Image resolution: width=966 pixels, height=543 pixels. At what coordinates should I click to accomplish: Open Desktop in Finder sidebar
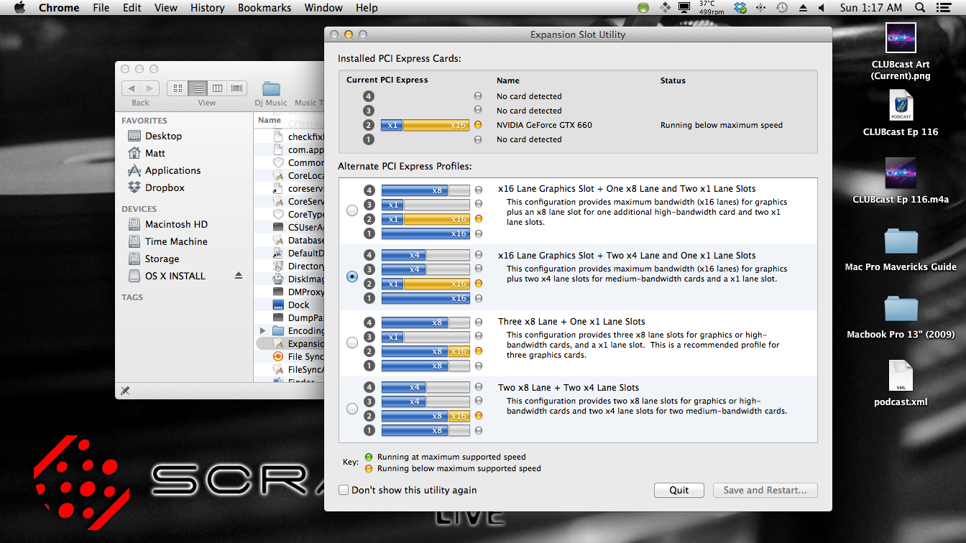click(155, 136)
